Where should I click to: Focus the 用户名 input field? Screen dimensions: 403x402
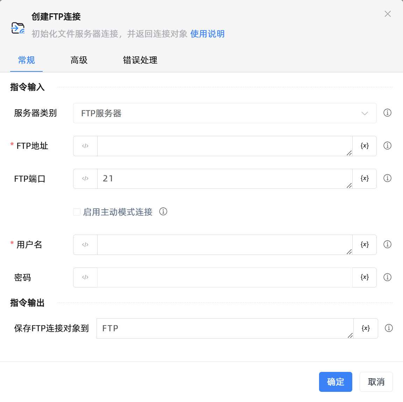(225, 244)
